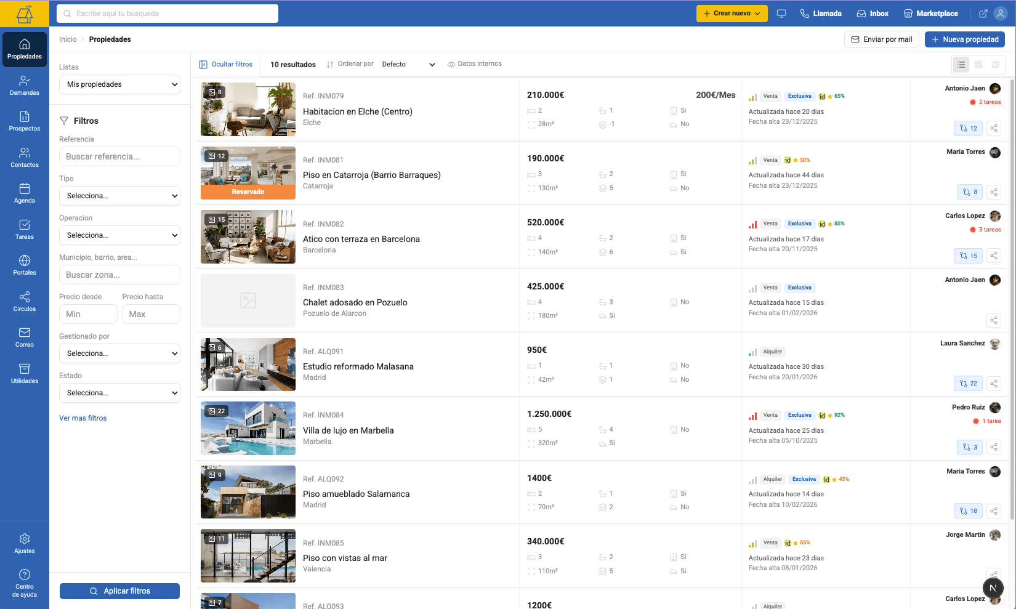The width and height of the screenshot is (1016, 609).
Task: Open the Ordenar por Defecto dropdown
Action: click(408, 64)
